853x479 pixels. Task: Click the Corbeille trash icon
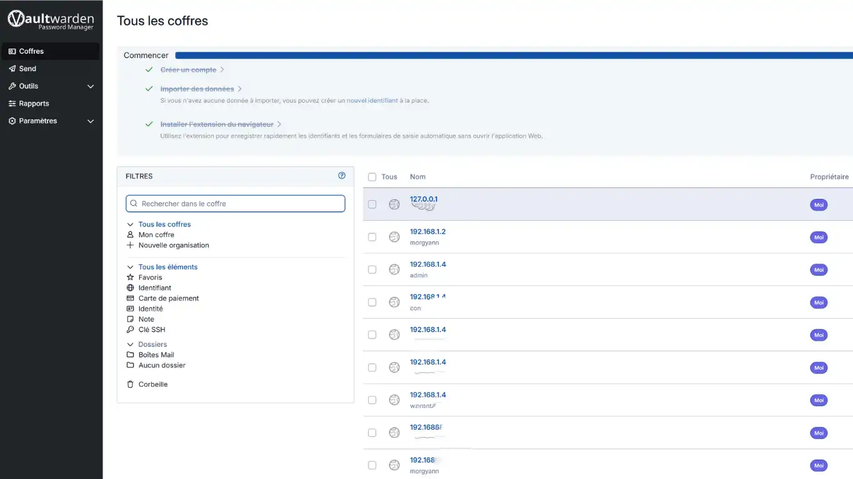(131, 385)
